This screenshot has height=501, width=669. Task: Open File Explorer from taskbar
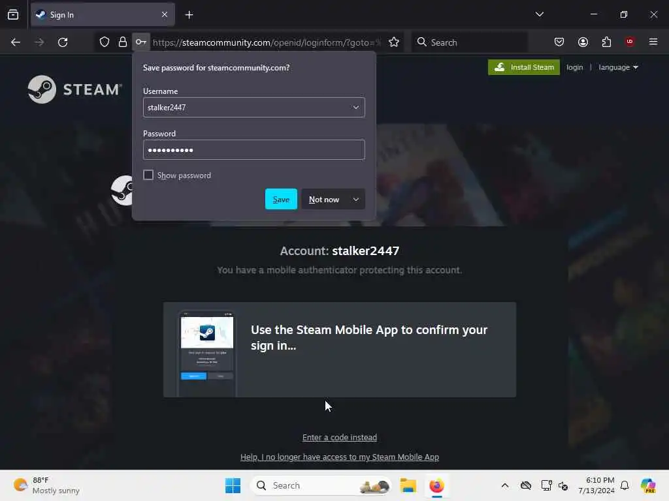(x=408, y=485)
